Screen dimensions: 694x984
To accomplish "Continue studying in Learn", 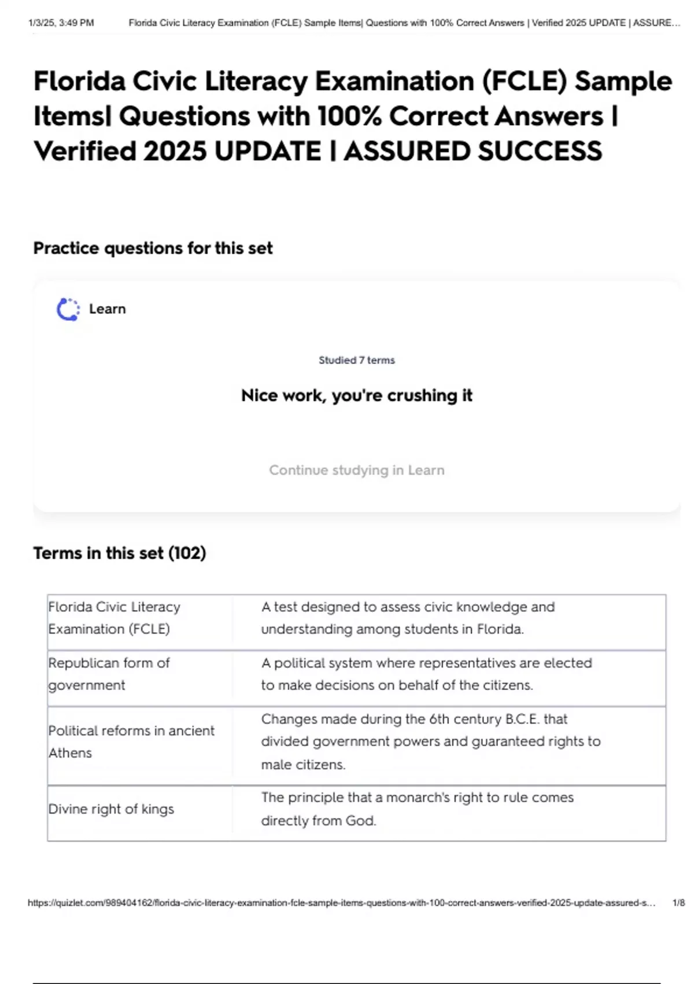I will (x=356, y=470).
